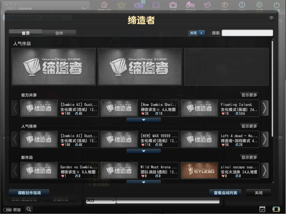Expand the 官方共享 section down arrow
286x214 pixels.
coord(144,120)
